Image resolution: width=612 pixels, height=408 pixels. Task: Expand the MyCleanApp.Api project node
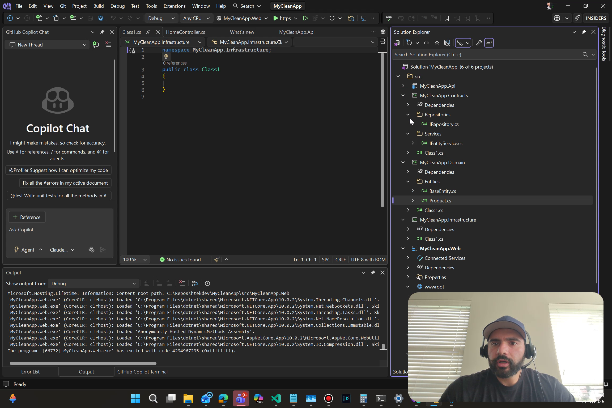[403, 86]
